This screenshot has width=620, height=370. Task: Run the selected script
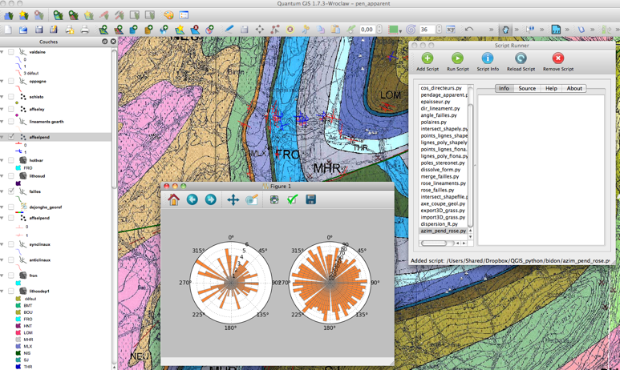click(x=457, y=59)
